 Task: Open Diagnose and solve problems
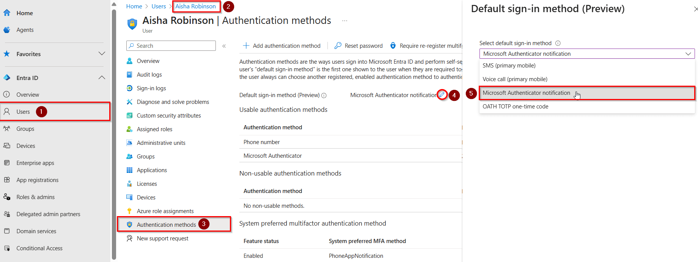click(x=173, y=102)
